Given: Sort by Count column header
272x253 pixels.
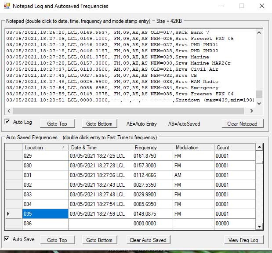Looking at the screenshot, I should 235,148.
